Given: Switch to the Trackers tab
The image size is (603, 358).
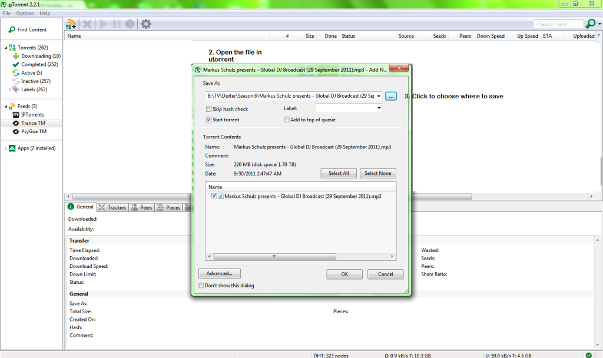Looking at the screenshot, I should tap(112, 208).
